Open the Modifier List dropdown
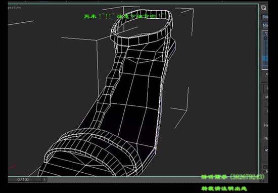 tap(265, 25)
